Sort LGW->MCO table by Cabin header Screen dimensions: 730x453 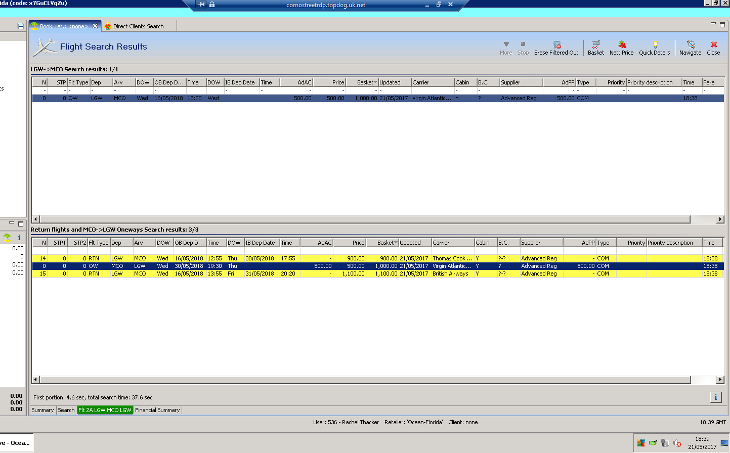coord(465,82)
